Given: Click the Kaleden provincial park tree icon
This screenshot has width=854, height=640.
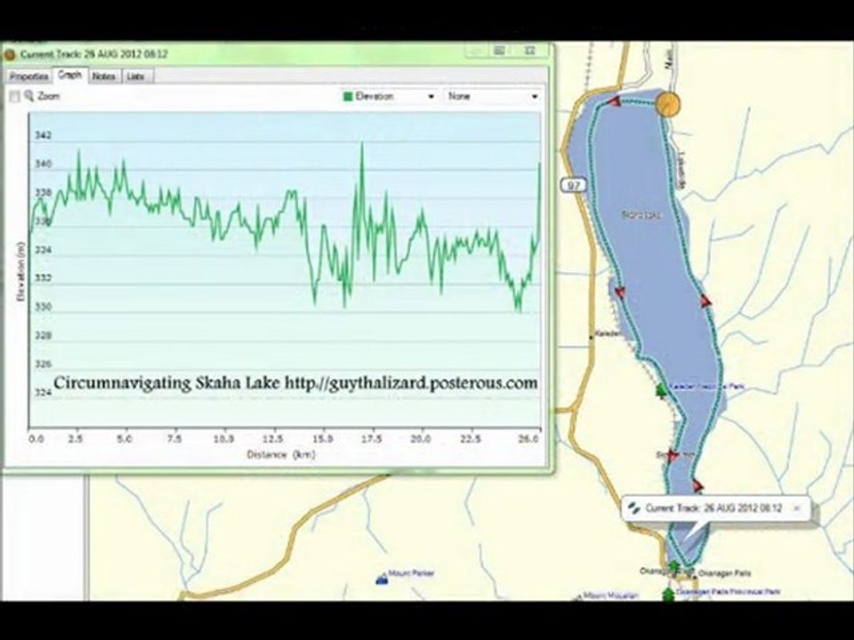Looking at the screenshot, I should click(662, 389).
